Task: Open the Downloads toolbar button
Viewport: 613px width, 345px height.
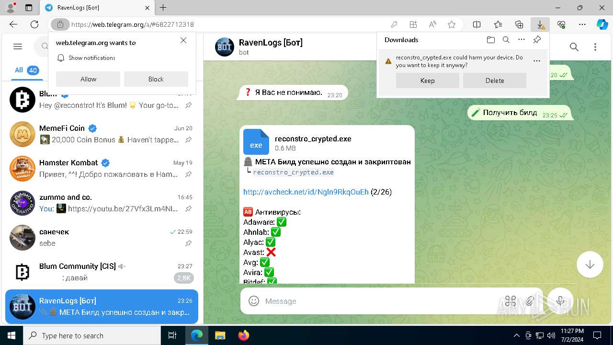Action: coord(540,24)
